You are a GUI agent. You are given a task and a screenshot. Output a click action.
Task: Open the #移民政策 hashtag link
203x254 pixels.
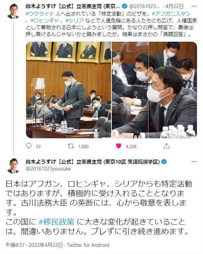[57, 222]
